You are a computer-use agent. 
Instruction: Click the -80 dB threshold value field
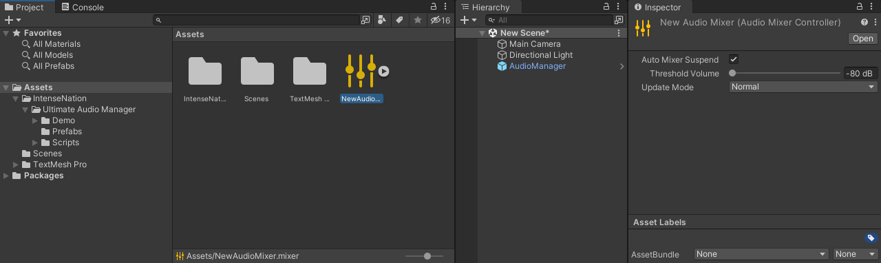pyautogui.click(x=860, y=73)
